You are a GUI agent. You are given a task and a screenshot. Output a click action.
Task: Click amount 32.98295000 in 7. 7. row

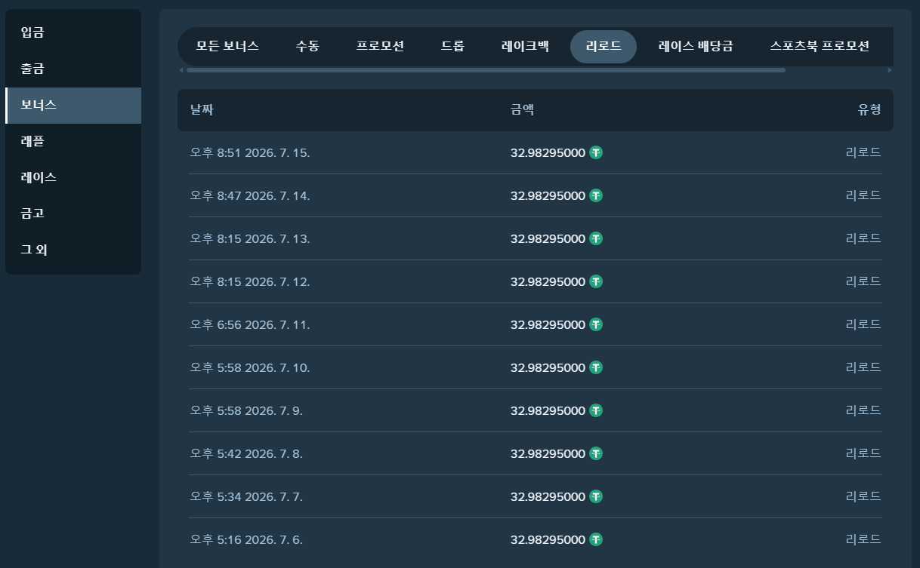[548, 496]
